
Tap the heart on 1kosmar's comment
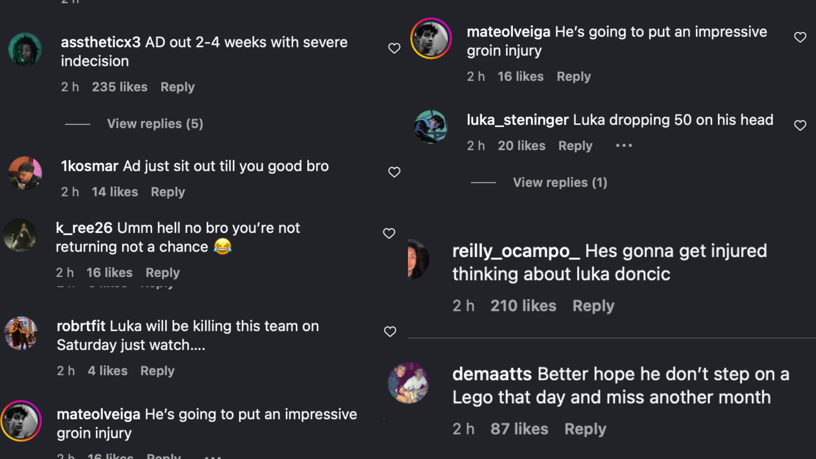[x=394, y=172]
